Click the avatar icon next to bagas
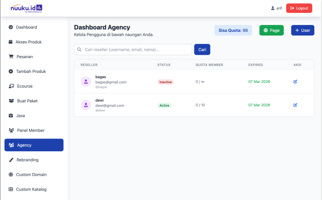Image resolution: width=322 pixels, height=200 pixels. pyautogui.click(x=86, y=82)
